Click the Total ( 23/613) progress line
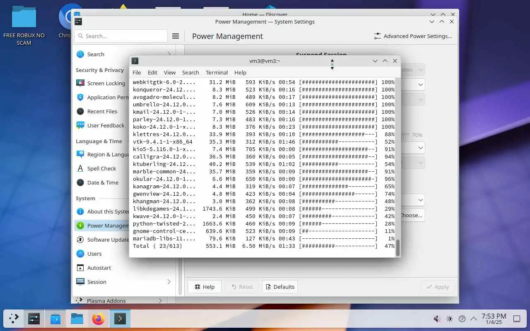The width and height of the screenshot is (530, 331). [x=263, y=246]
